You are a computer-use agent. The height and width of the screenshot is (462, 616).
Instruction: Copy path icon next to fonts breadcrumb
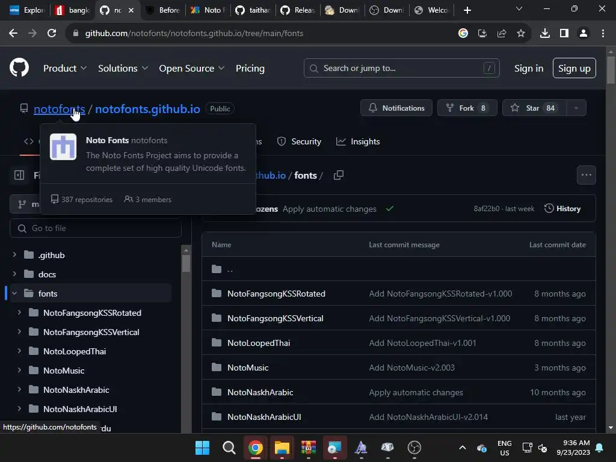tap(338, 175)
